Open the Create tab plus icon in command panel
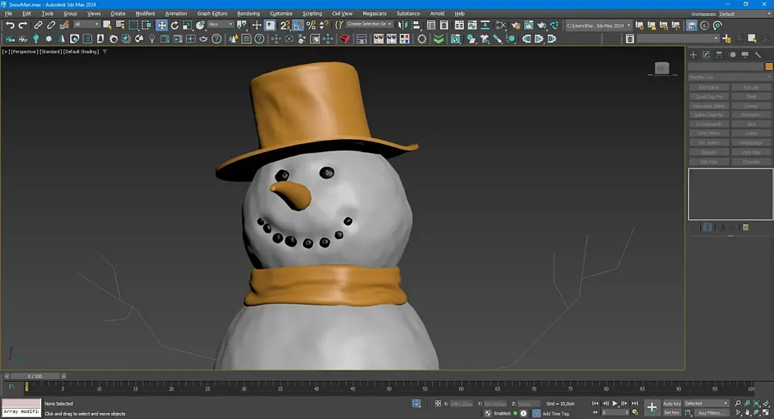774x419 pixels. 693,55
